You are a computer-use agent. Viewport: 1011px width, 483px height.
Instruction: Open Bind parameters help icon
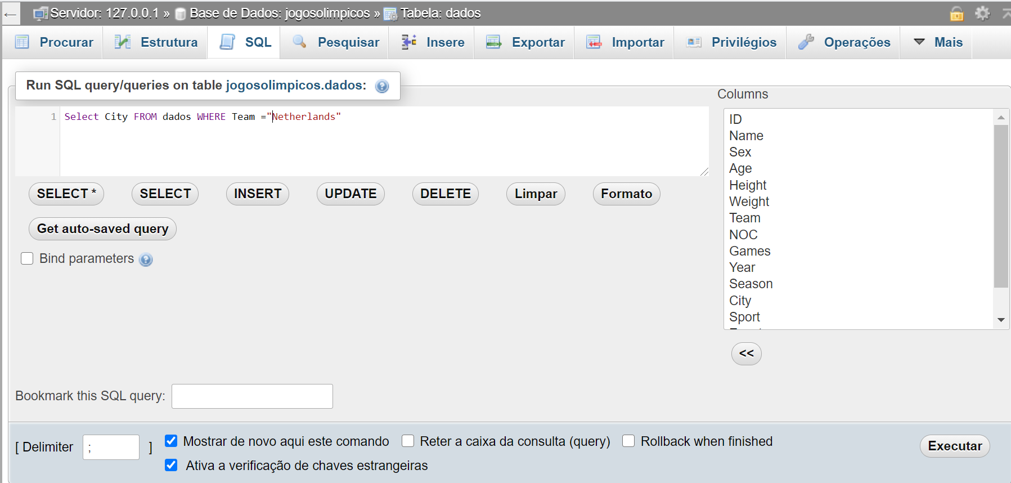tap(146, 260)
